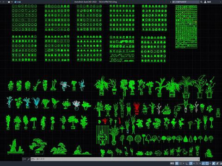Viewport: 222px width, 166px height.
Task: Select the dense symbol table block at top right
Action: [x=186, y=27]
